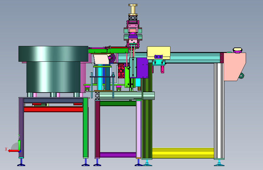Select the small sprocket gear beside the pink cover
This screenshot has width=263, height=170.
click(x=241, y=76)
